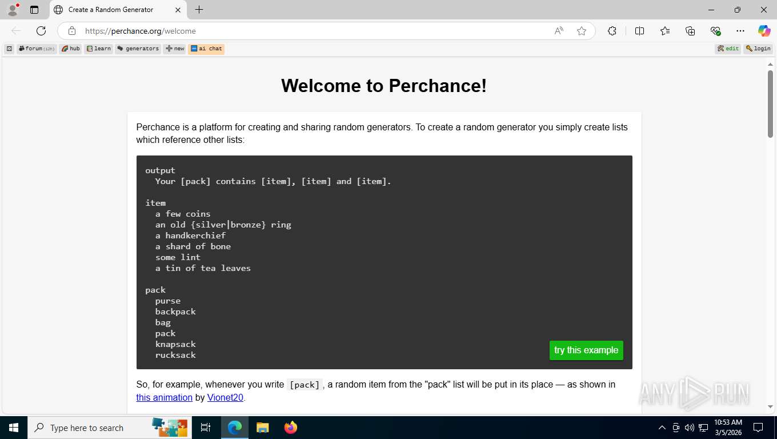Open Browser essentials heart icon
777x439 pixels.
pos(715,31)
